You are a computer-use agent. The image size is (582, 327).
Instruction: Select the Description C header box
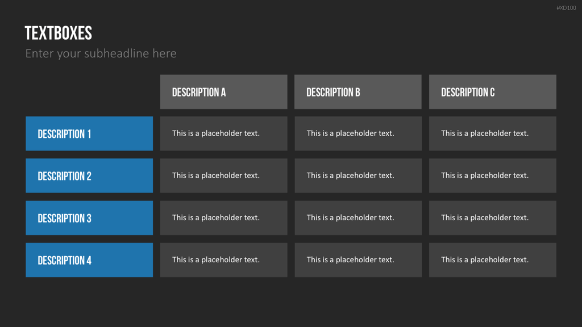coord(493,92)
